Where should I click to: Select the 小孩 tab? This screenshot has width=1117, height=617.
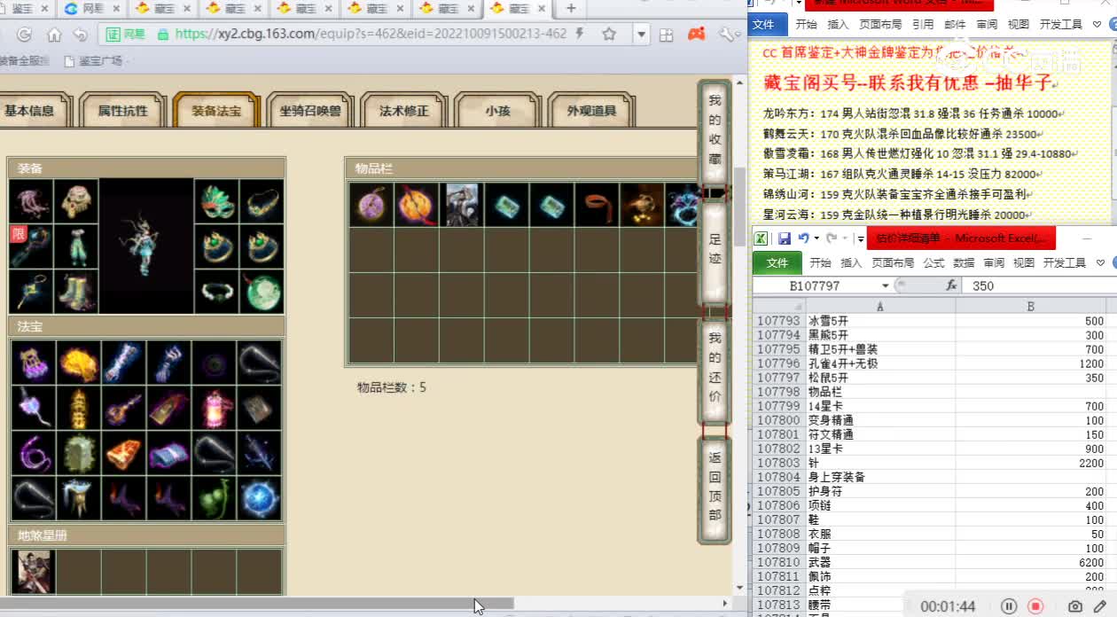tap(496, 112)
